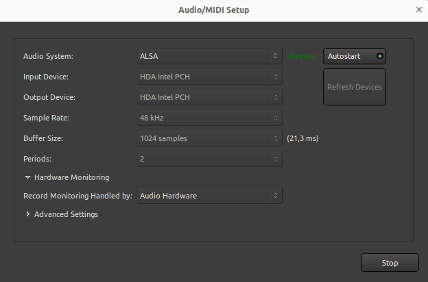Collapse the Hardware Monitoring section

[x=67, y=177]
